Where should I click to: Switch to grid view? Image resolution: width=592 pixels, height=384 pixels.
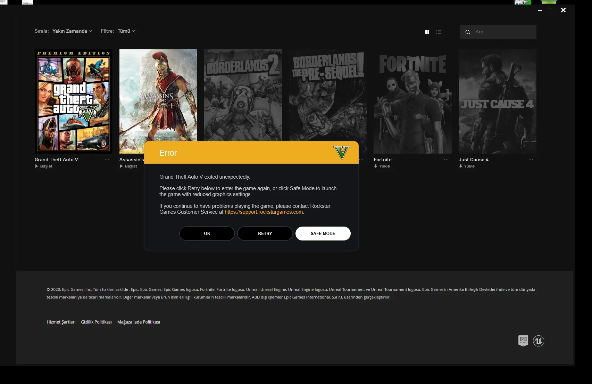[427, 32]
